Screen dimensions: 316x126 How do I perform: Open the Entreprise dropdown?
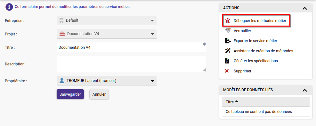107,20
